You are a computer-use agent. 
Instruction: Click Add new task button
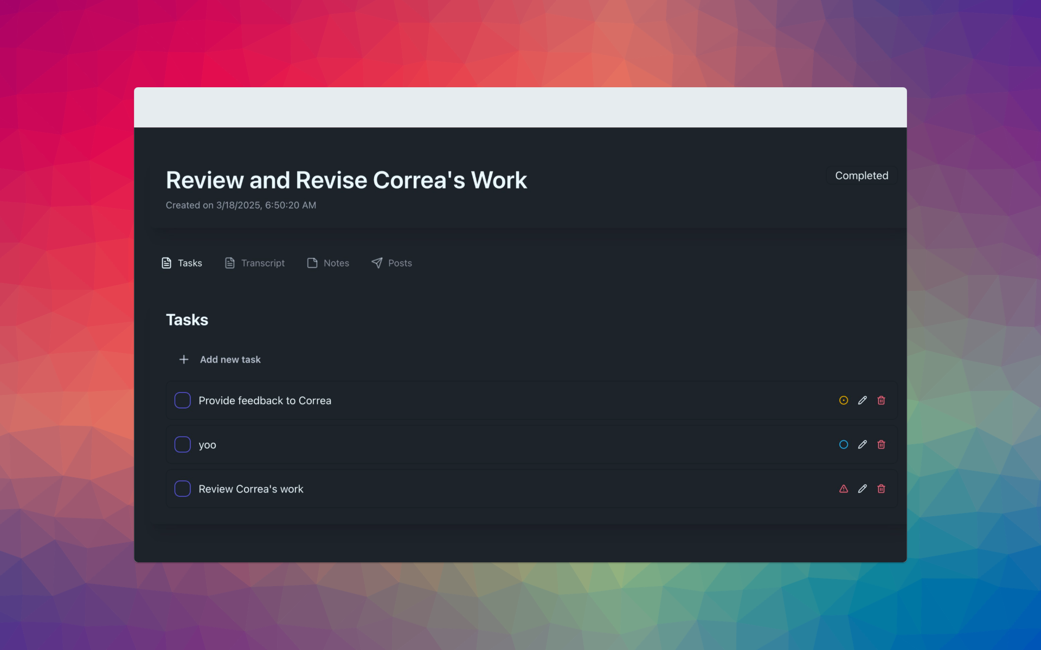230,360
